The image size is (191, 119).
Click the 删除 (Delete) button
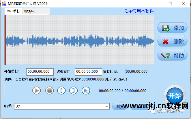pos(172,41)
